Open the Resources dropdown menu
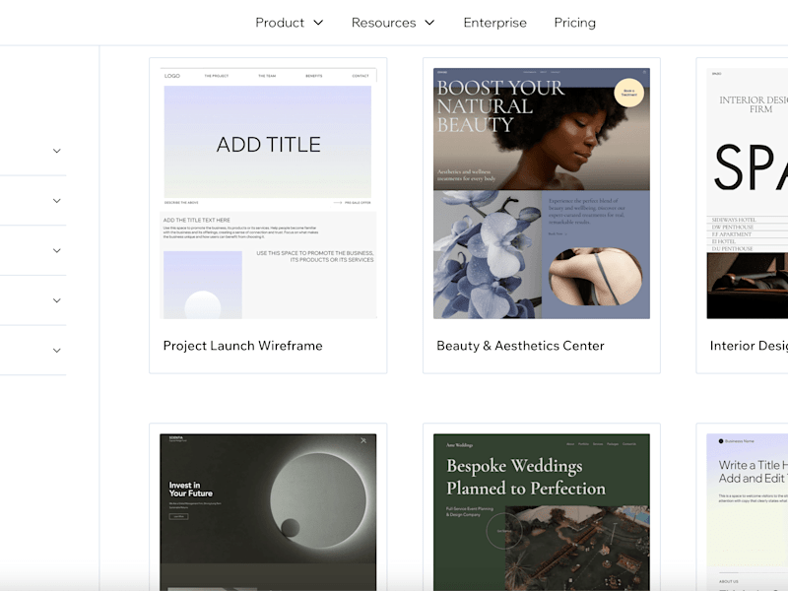The image size is (788, 591). click(x=393, y=23)
